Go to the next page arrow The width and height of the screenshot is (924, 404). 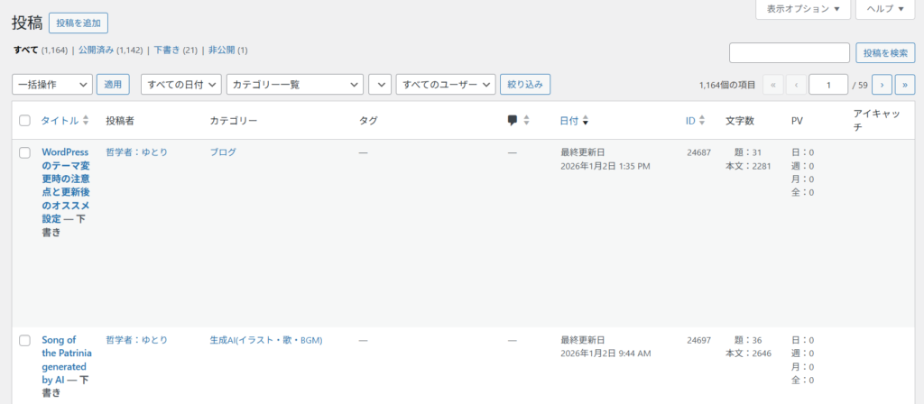[881, 85]
